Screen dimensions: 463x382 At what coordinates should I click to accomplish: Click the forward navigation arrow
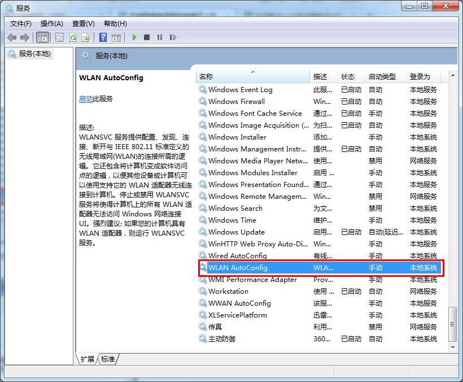[x=25, y=37]
